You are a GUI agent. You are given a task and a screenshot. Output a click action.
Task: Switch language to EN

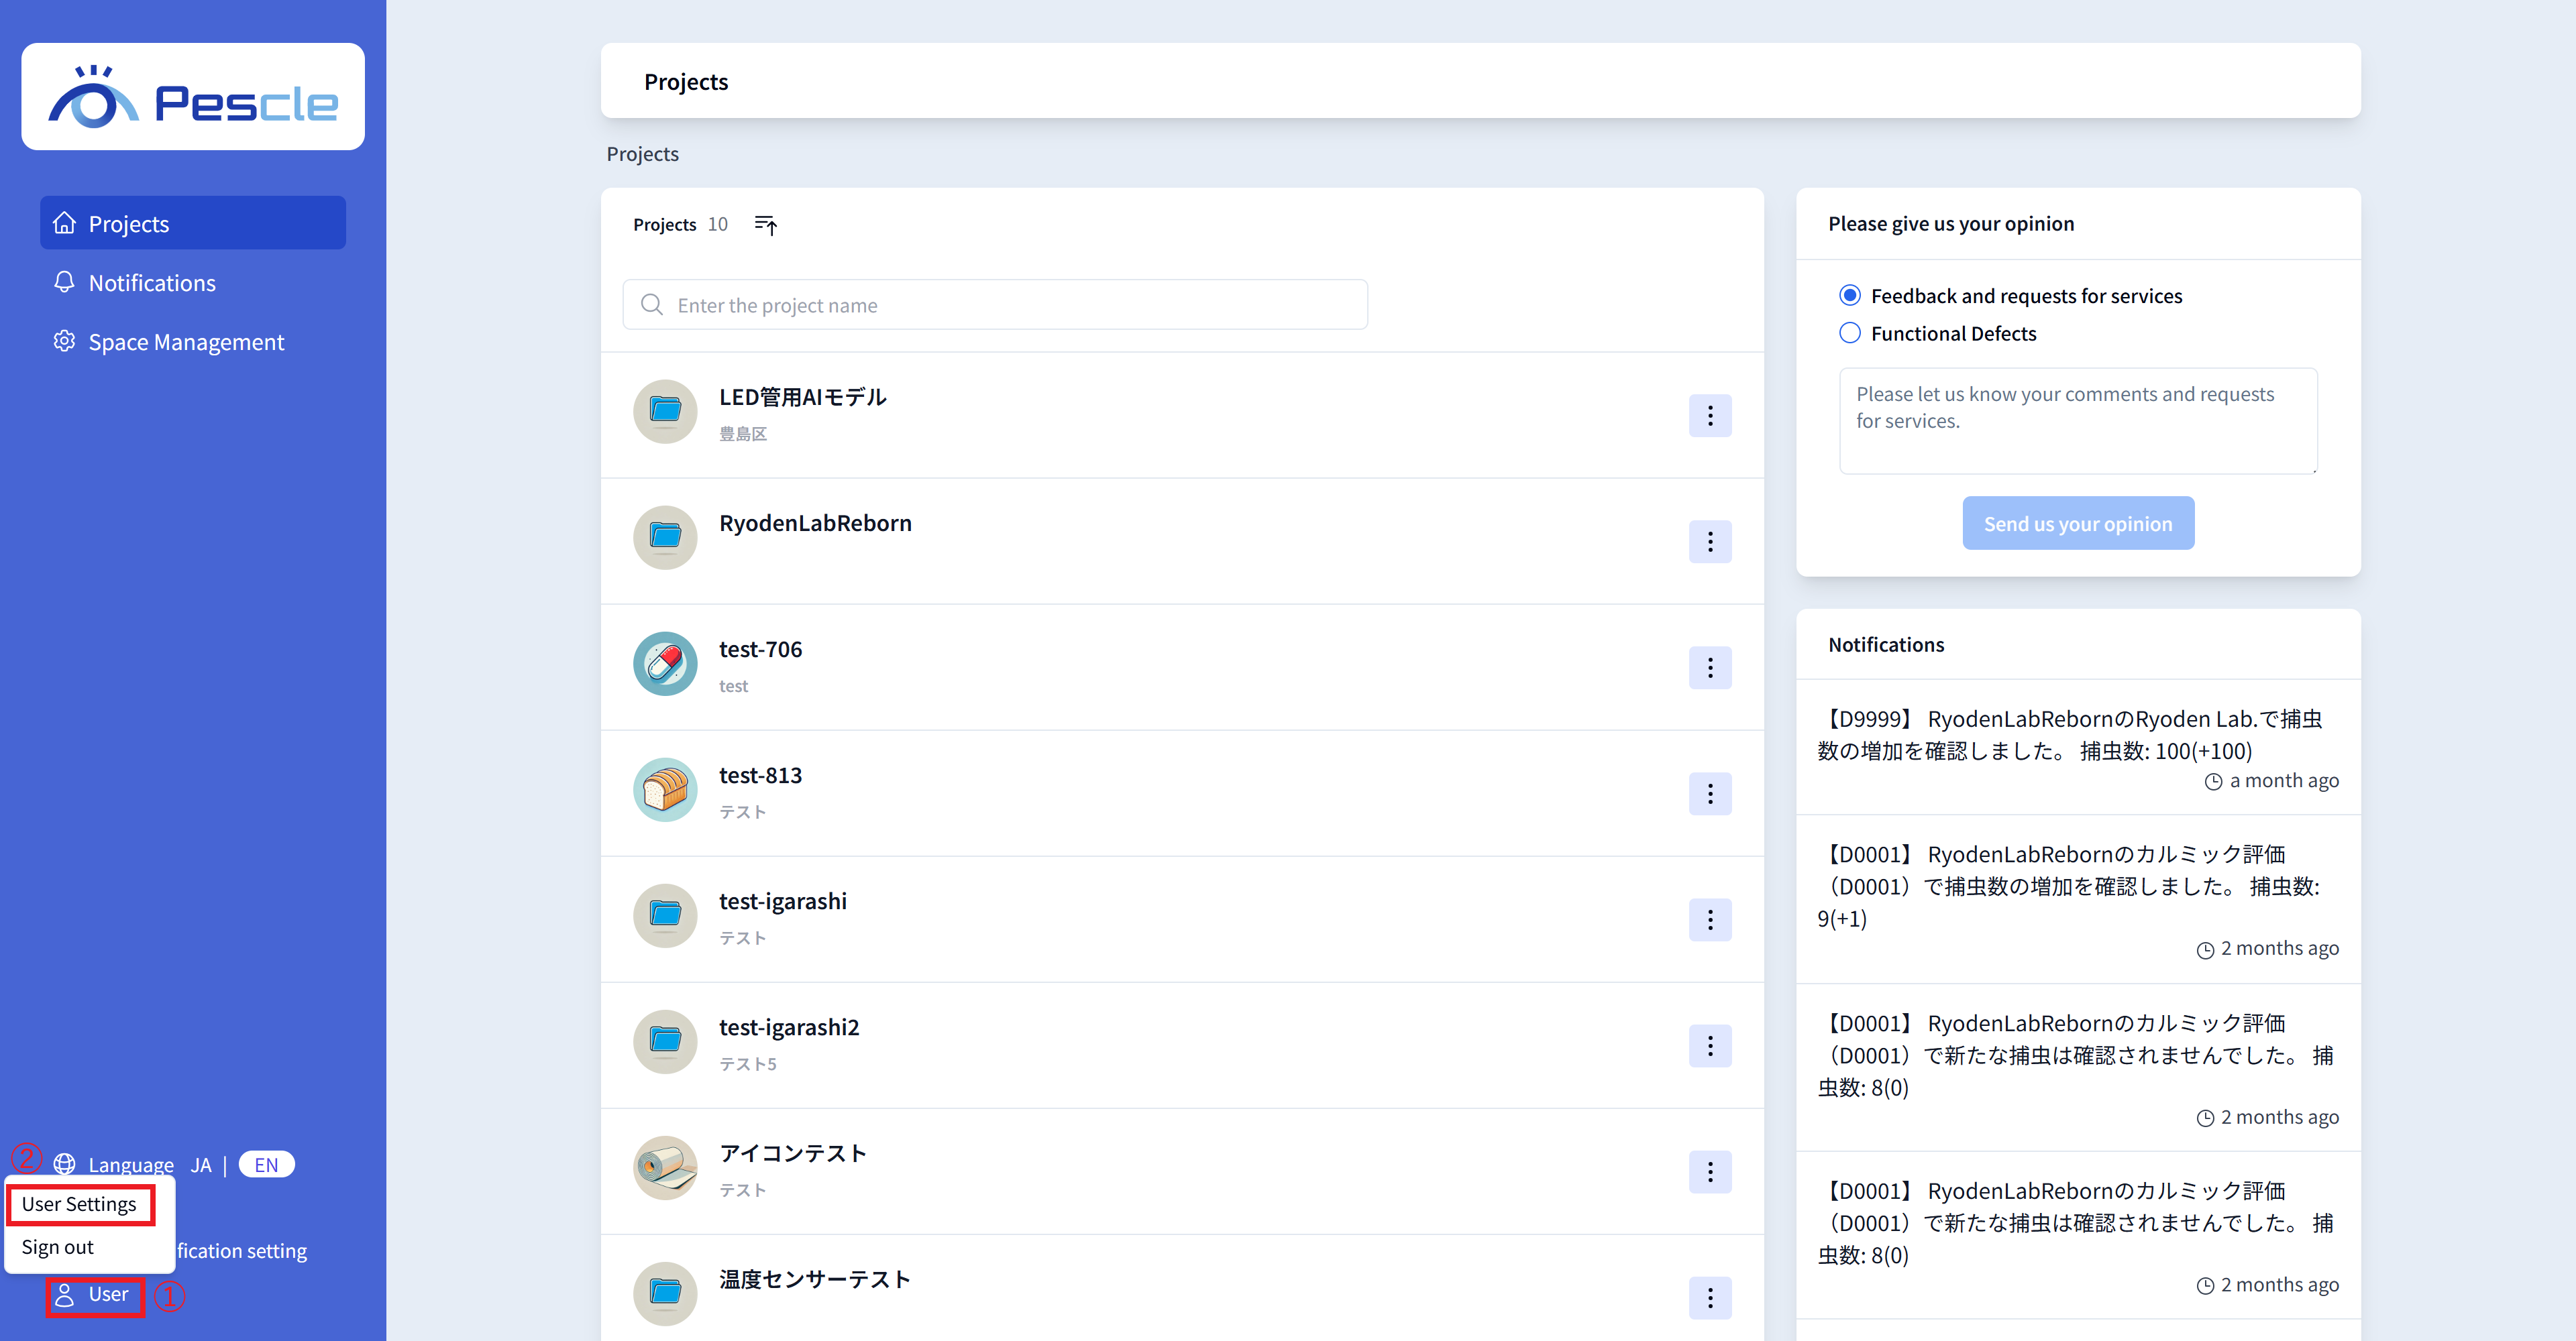265,1164
